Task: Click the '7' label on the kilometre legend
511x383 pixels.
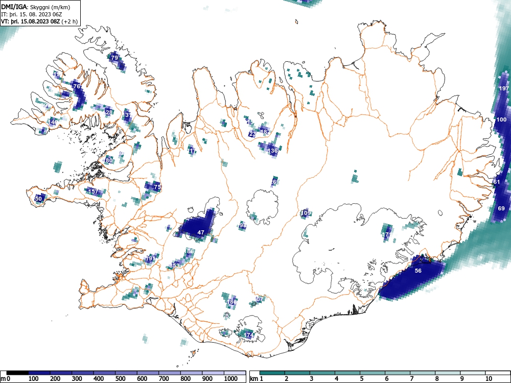Action: click(411, 378)
